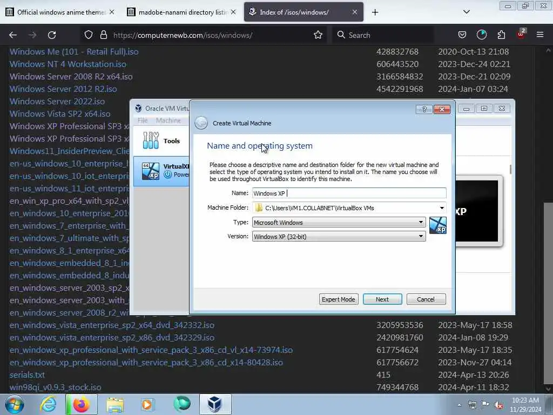The width and height of the screenshot is (553, 415).
Task: Open en_windows_vista_enterprise_sp2_x64_dvd_342332.iso link
Action: [x=112, y=325]
